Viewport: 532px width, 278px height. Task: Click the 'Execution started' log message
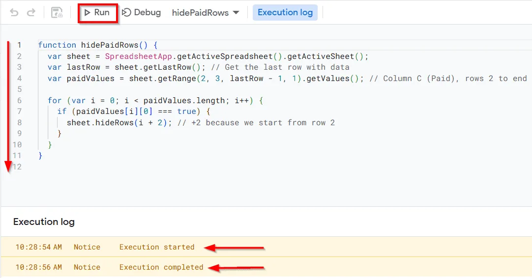point(157,247)
